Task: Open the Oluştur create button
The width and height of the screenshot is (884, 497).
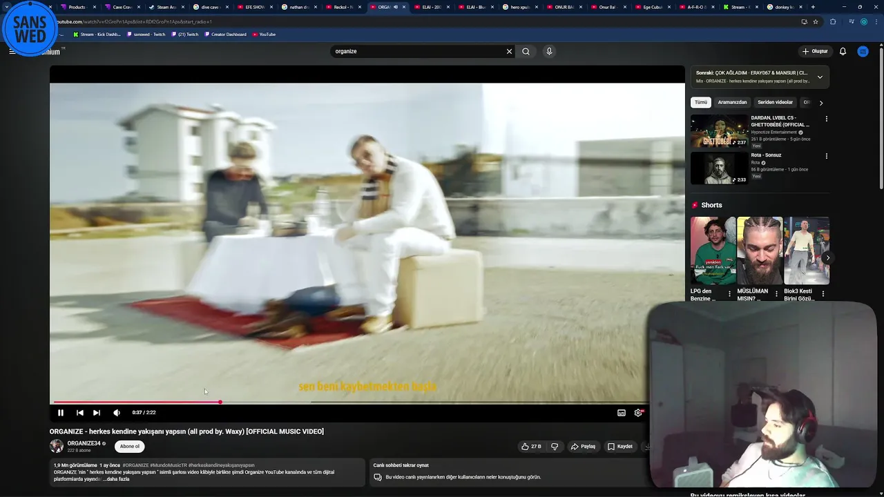Action: click(815, 51)
